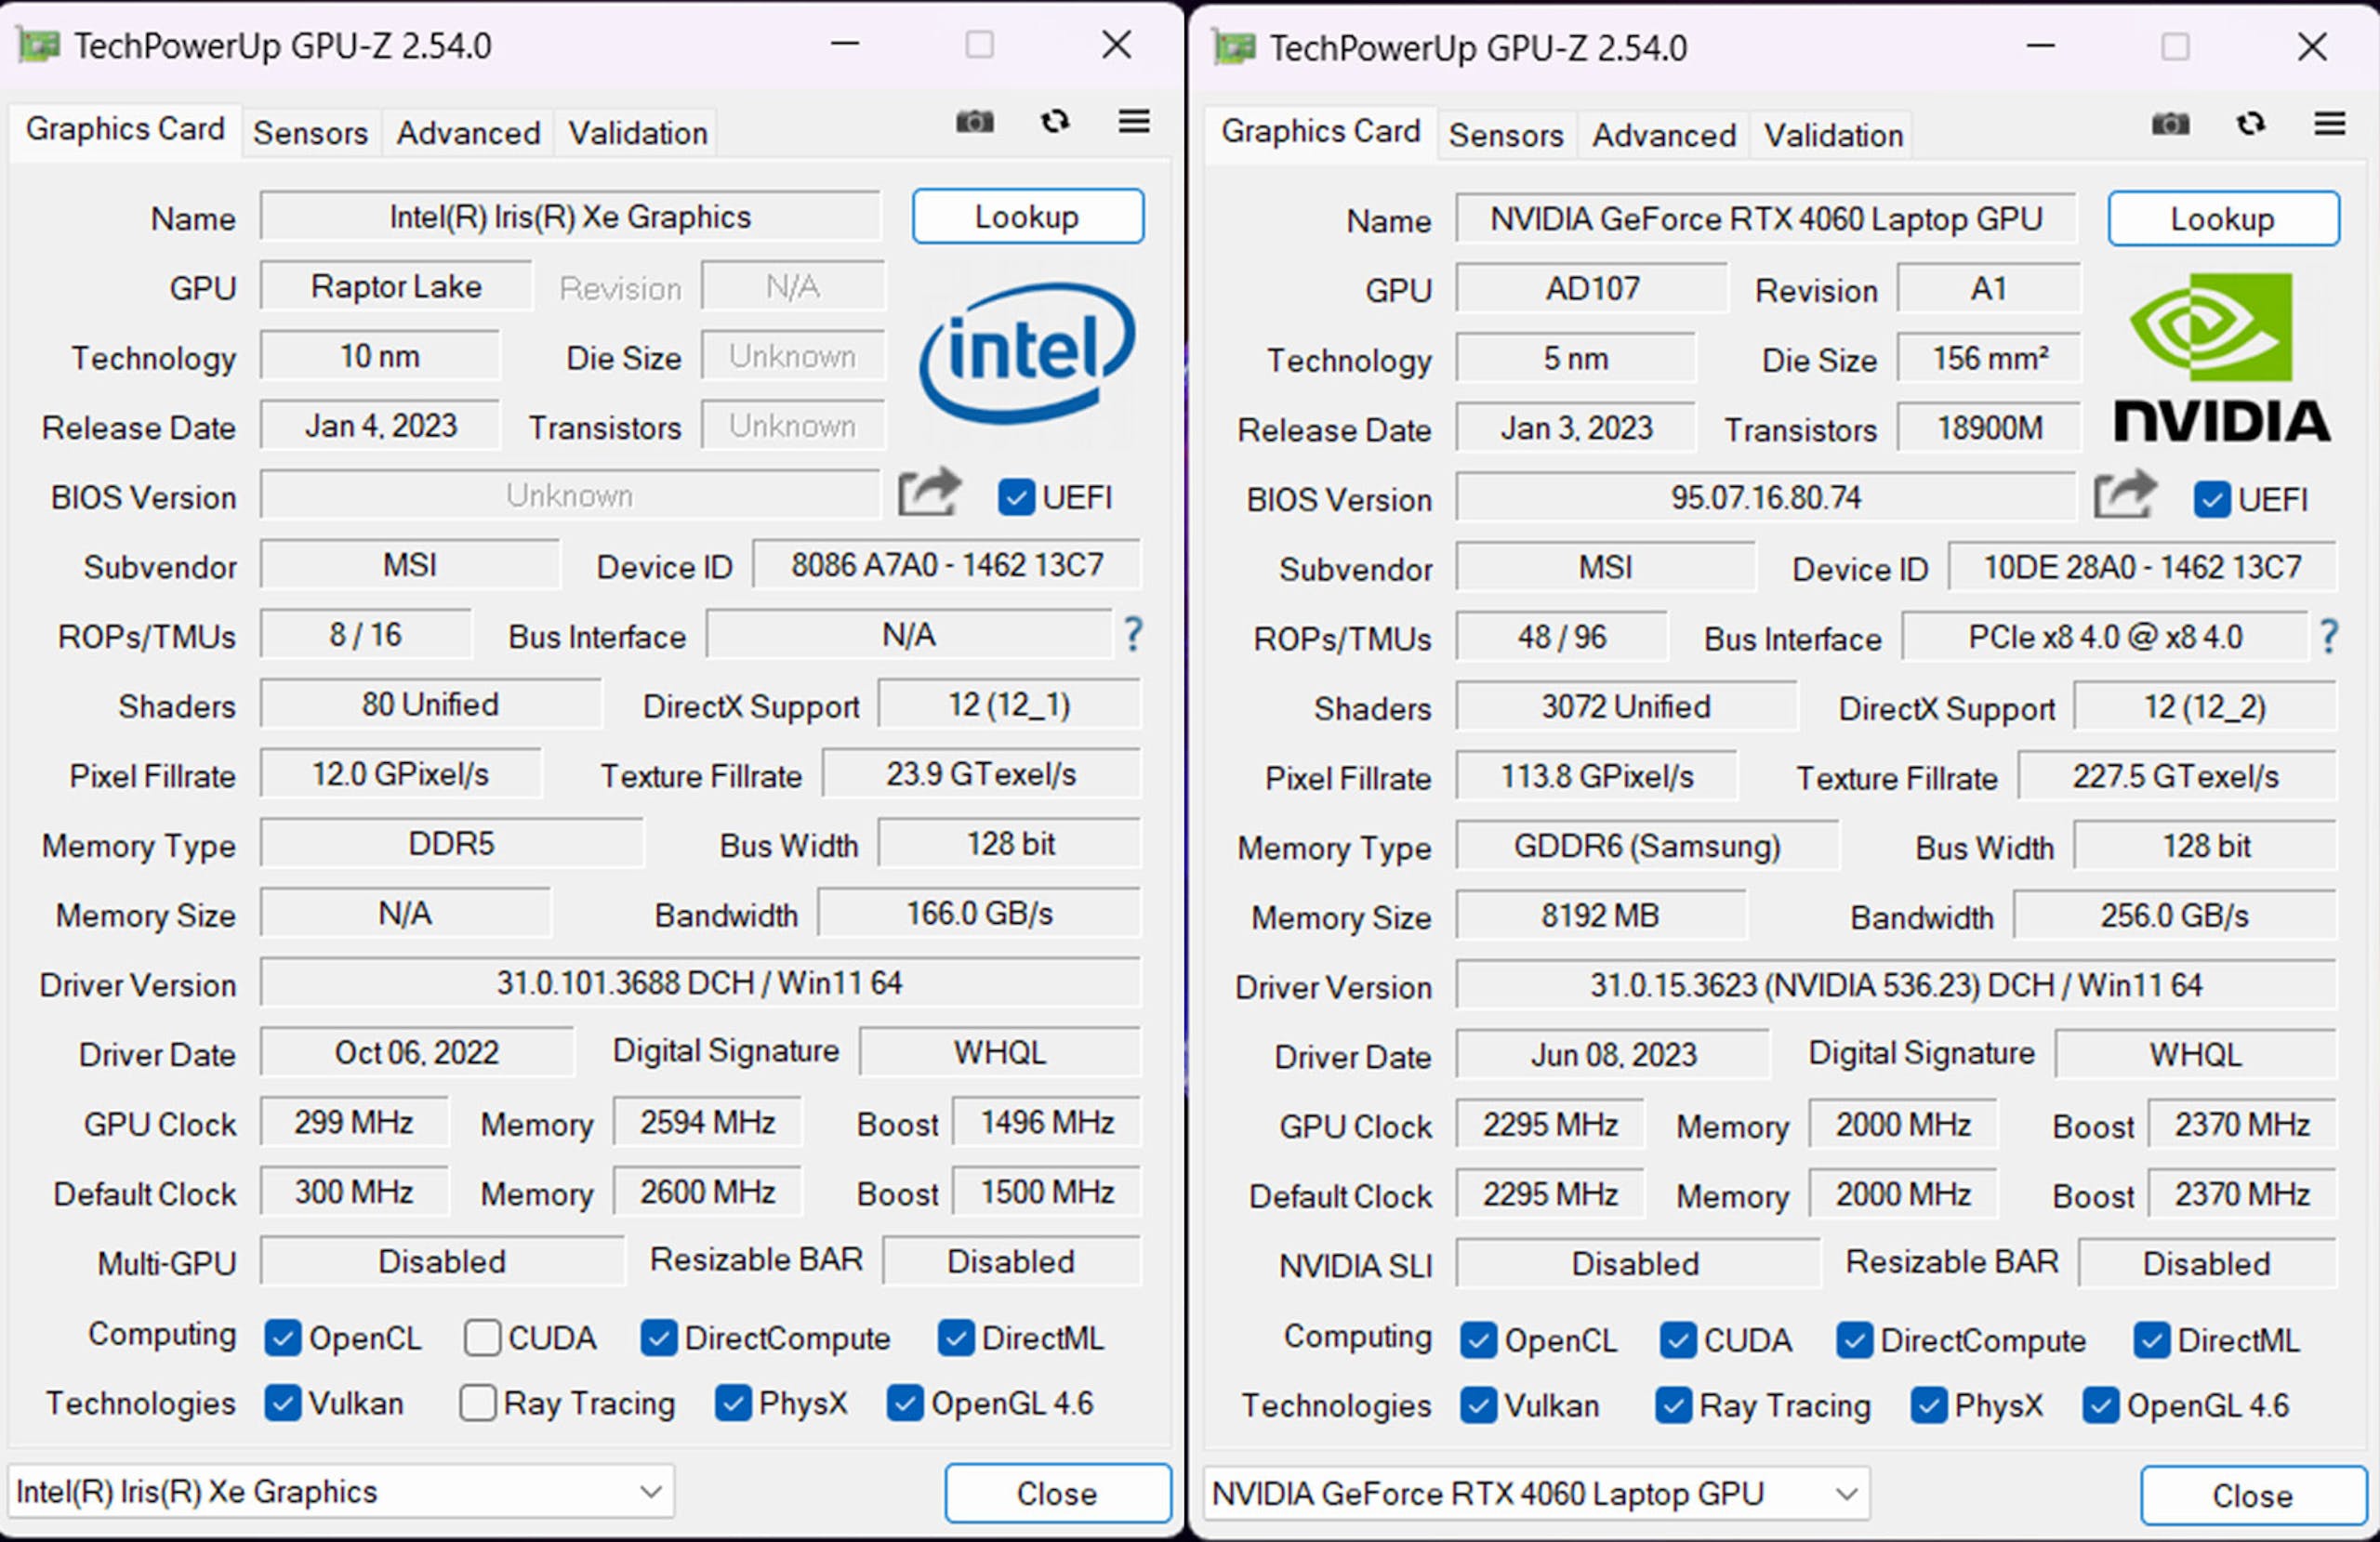
Task: Close the Intel window with the title bar X
Action: coord(1116,44)
